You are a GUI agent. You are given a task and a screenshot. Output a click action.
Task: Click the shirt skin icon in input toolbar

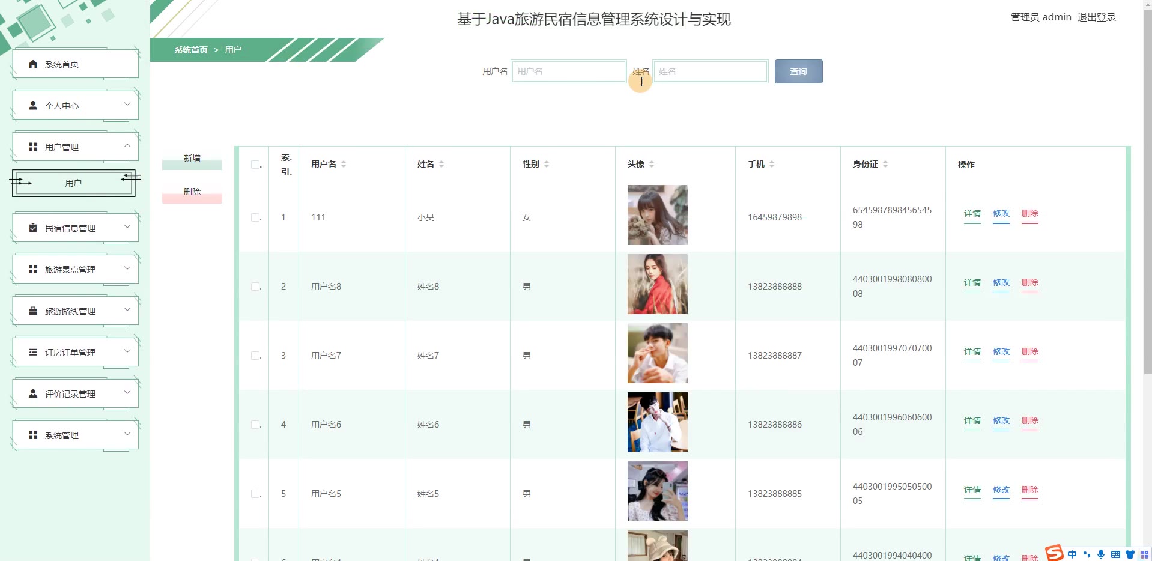pos(1130,554)
